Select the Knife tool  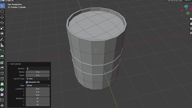2,79
